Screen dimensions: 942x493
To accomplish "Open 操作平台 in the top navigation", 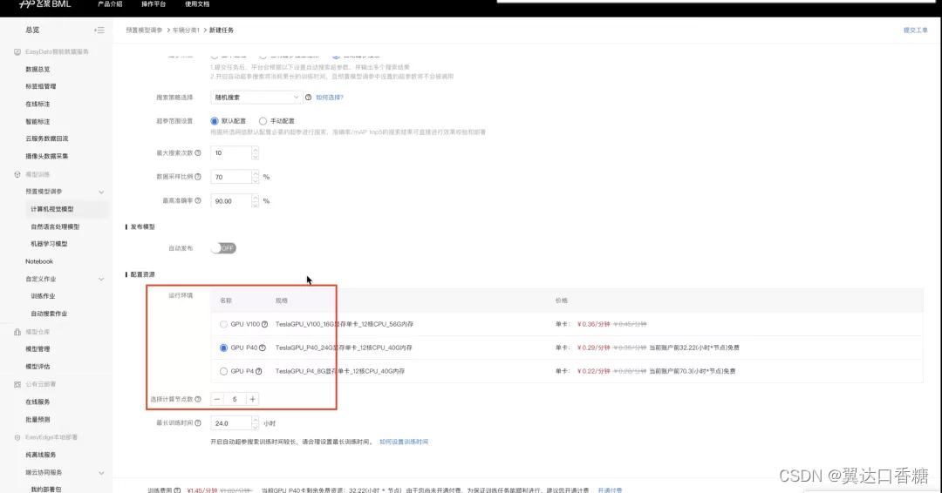I will tap(154, 4).
